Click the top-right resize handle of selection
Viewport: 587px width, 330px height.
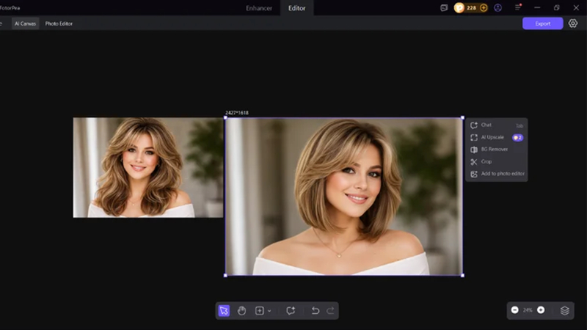pyautogui.click(x=463, y=117)
